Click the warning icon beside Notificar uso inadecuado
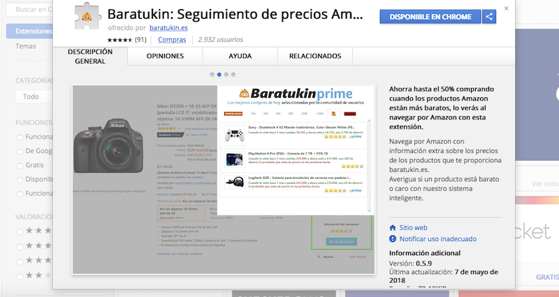This screenshot has width=559, height=297. click(393, 239)
